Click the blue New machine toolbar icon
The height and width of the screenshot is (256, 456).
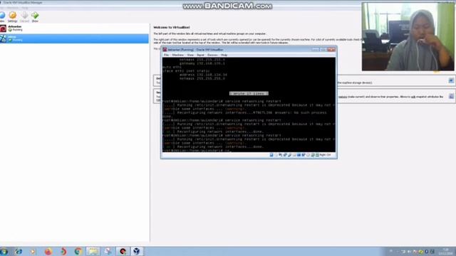(x=2, y=17)
